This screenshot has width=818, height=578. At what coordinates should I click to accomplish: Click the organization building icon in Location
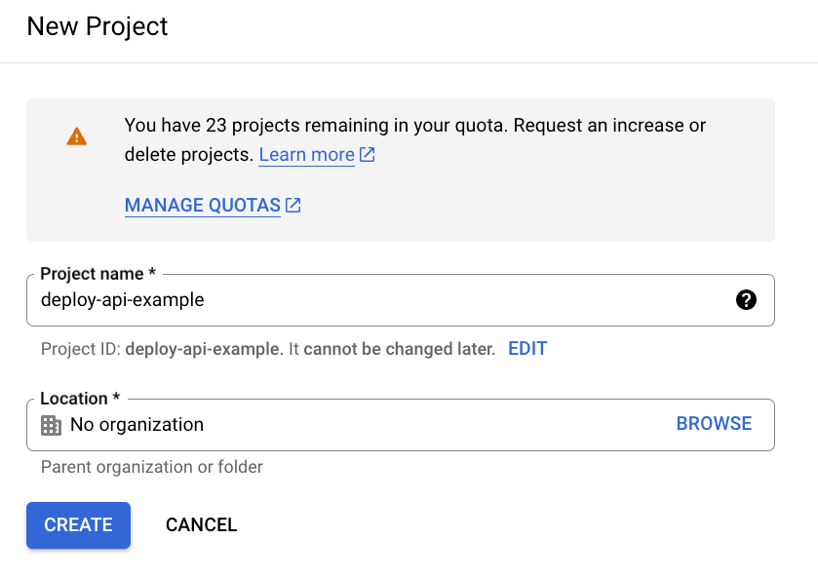[51, 425]
